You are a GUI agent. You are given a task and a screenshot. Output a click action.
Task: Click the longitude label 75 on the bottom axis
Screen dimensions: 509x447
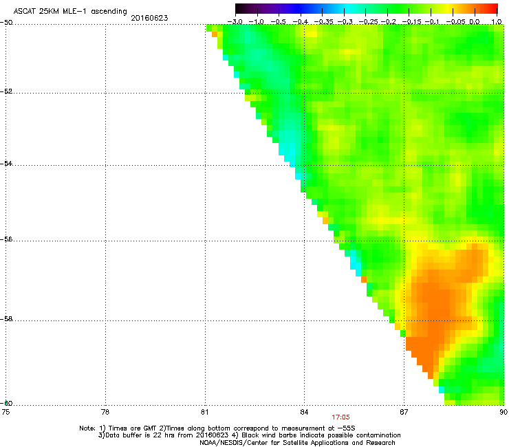pyautogui.click(x=6, y=412)
